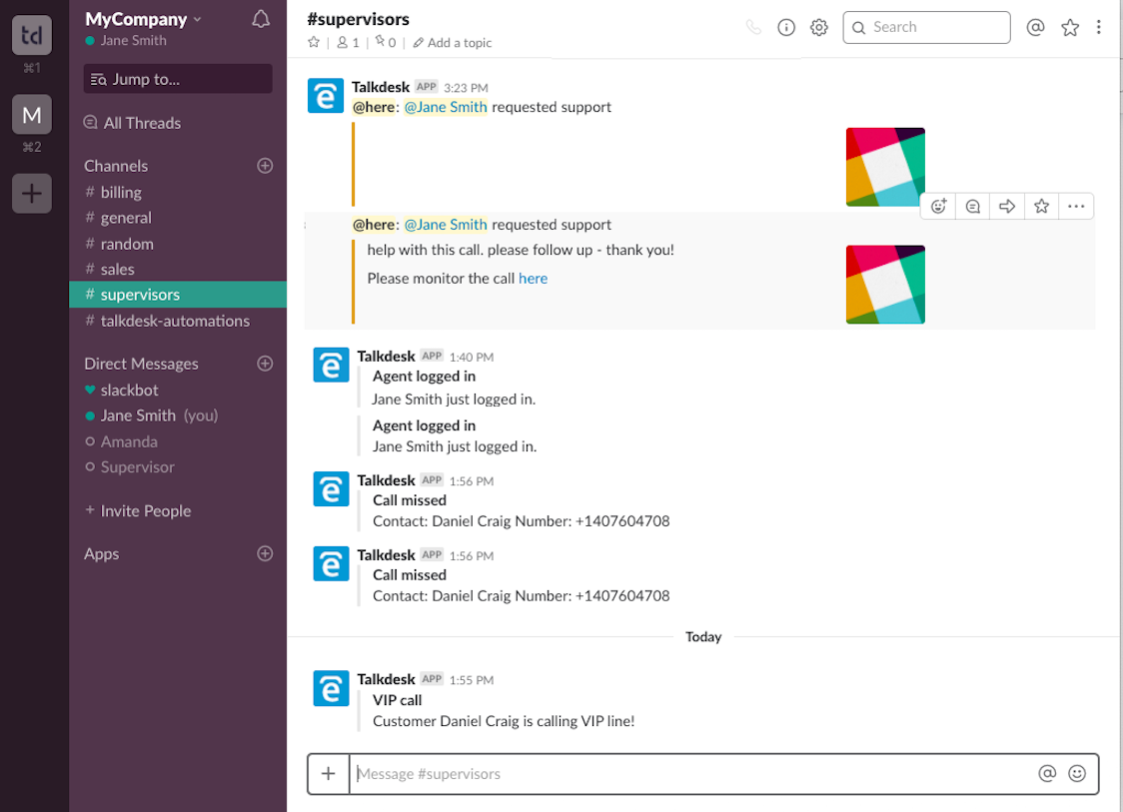Open channel settings for #supervisors

point(819,27)
